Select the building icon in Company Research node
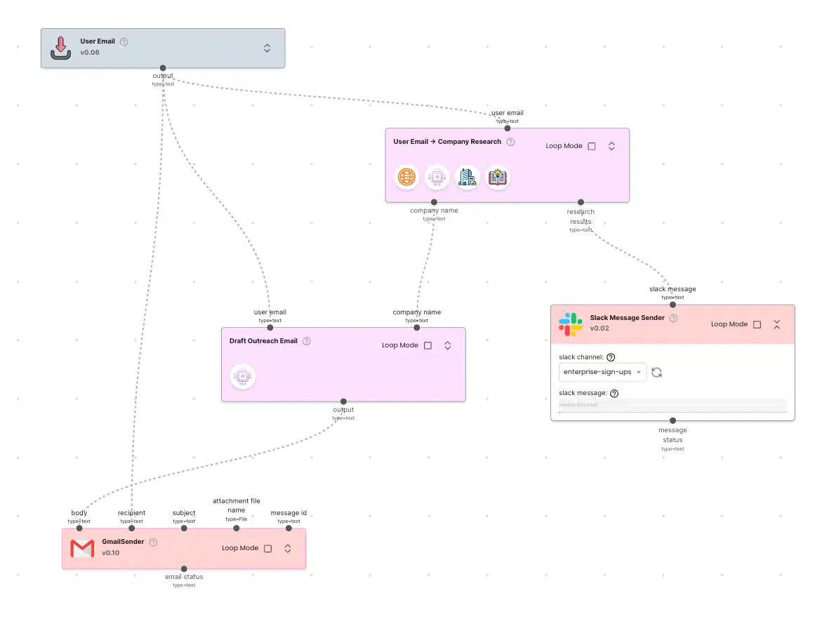 (x=467, y=178)
